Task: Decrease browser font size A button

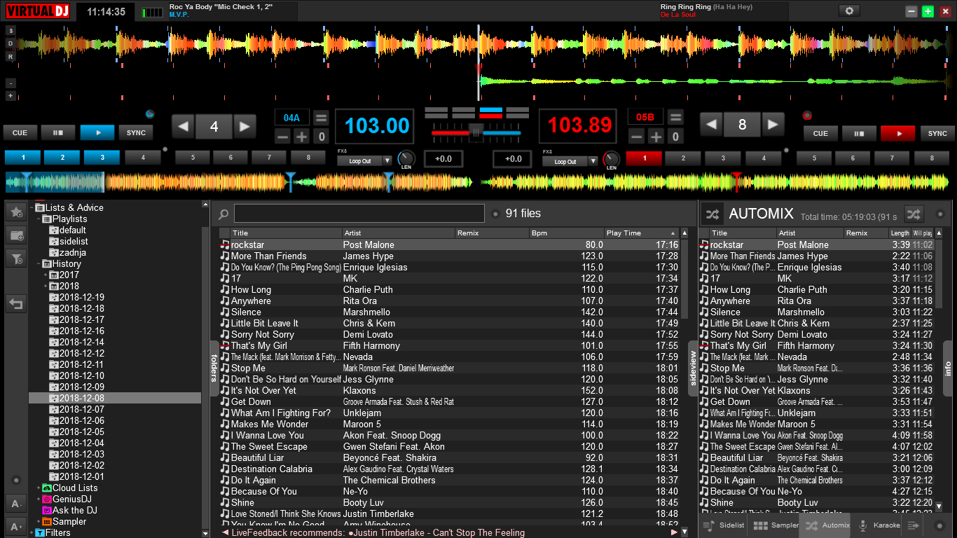Action: click(x=16, y=504)
